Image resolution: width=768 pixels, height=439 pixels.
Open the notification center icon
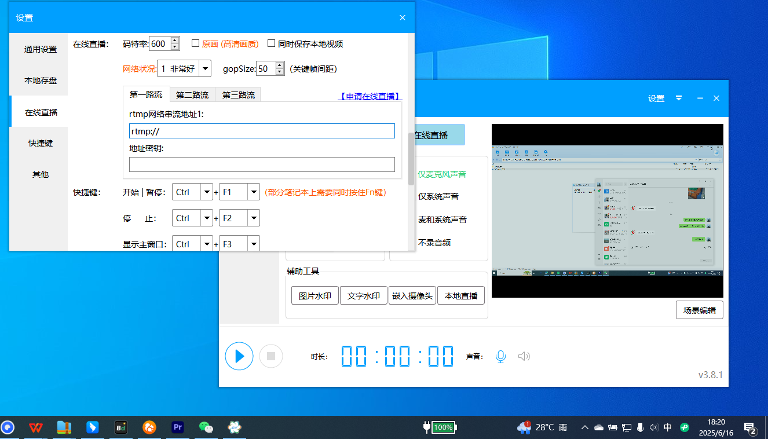(x=751, y=429)
